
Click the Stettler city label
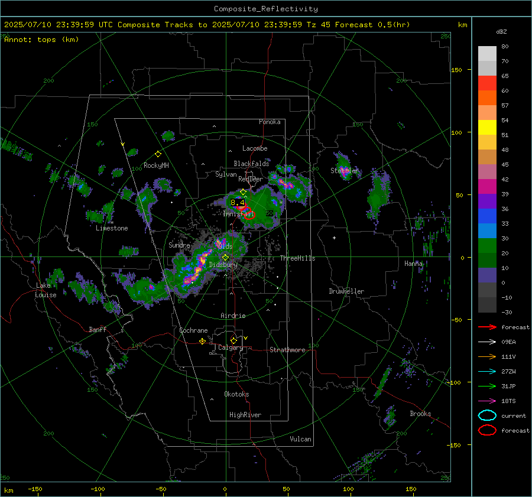click(345, 171)
